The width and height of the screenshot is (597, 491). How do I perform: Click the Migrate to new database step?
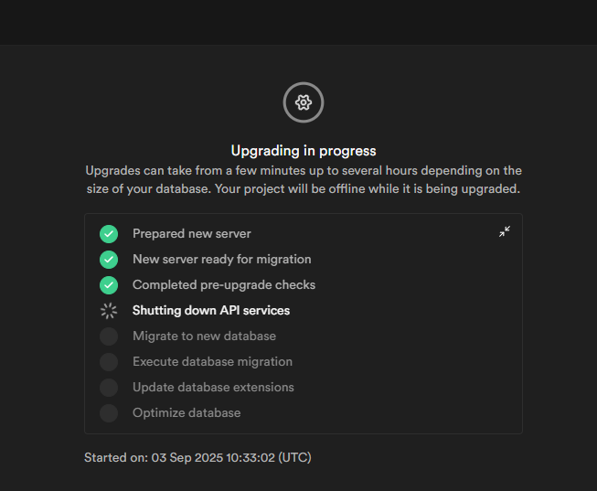click(x=204, y=336)
